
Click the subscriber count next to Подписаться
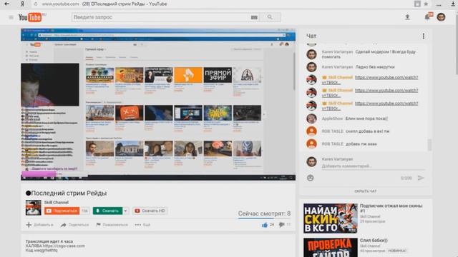[84, 211]
